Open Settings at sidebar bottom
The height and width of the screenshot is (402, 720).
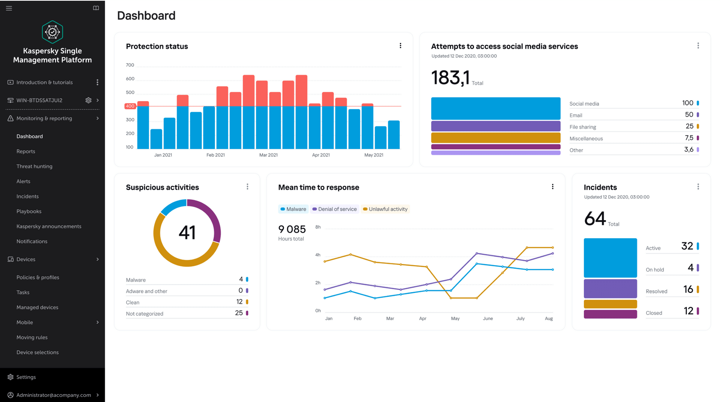pos(26,377)
